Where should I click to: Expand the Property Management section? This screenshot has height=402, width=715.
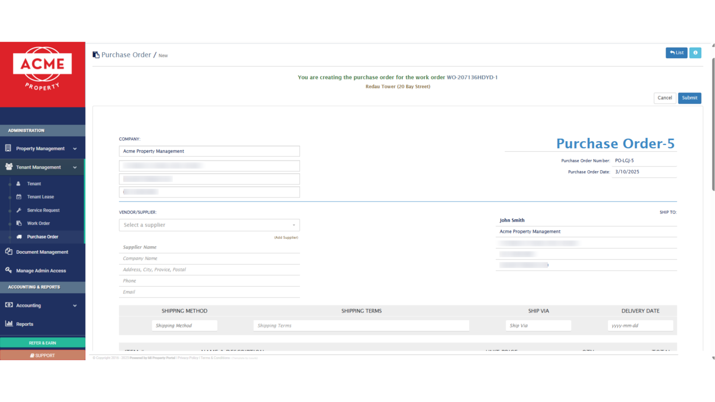[x=75, y=148]
